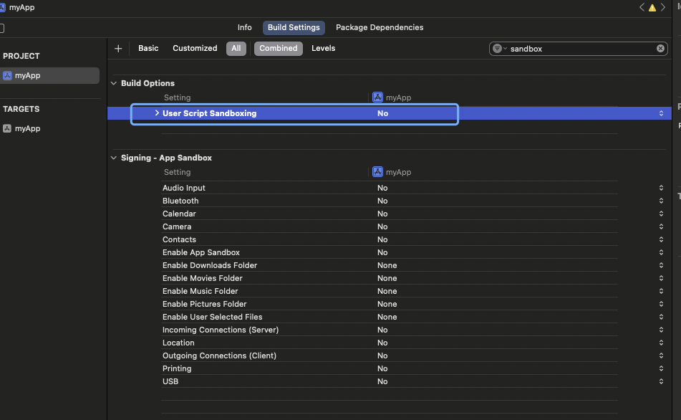Screen dimensions: 681x420
Task: Select the Audio Input setting name
Action: click(184, 188)
